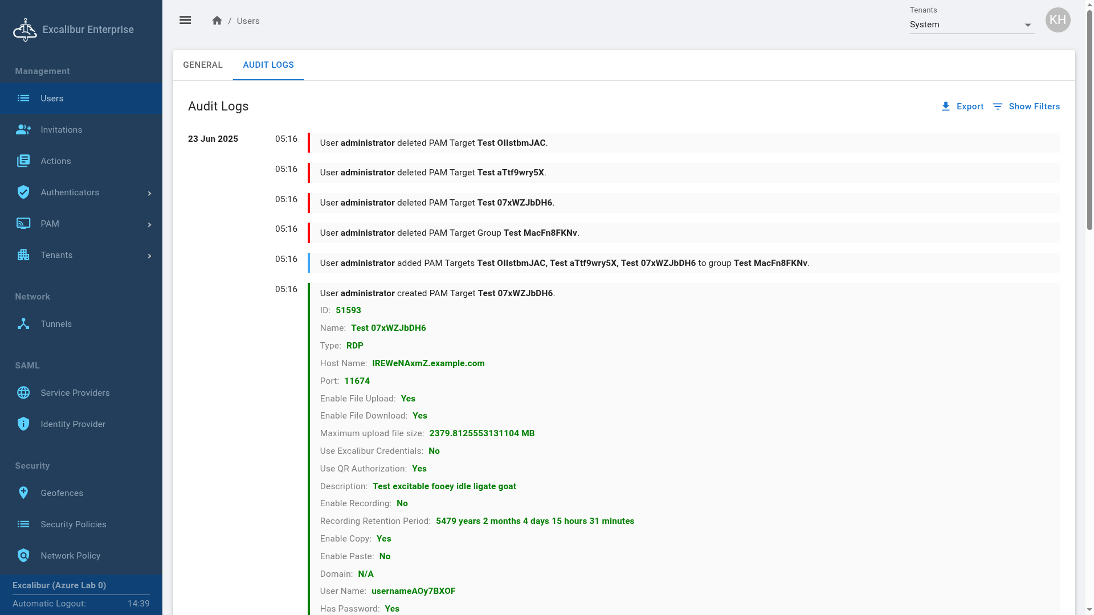
Task: Switch to the General tab
Action: point(203,65)
